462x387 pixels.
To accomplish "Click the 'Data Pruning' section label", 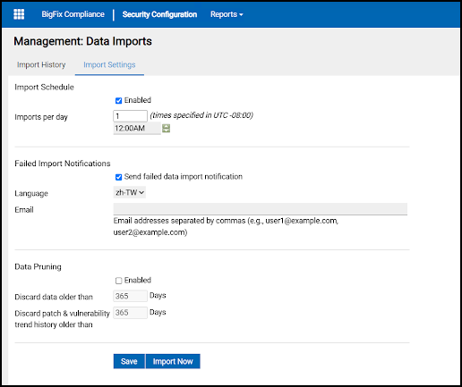I will (x=38, y=266).
